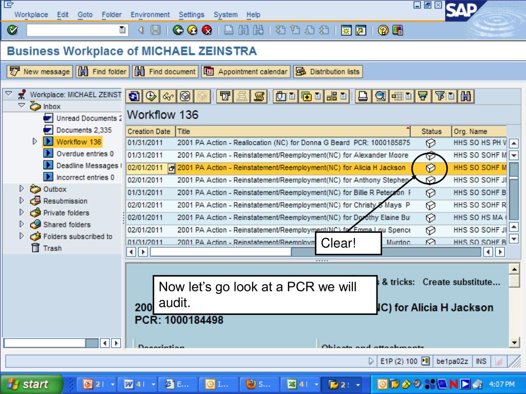Screen dimensions: 526x394
Task: Open the Trash folder
Action: point(52,248)
